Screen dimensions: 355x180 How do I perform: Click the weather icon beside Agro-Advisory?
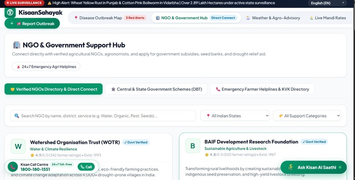click(x=248, y=18)
